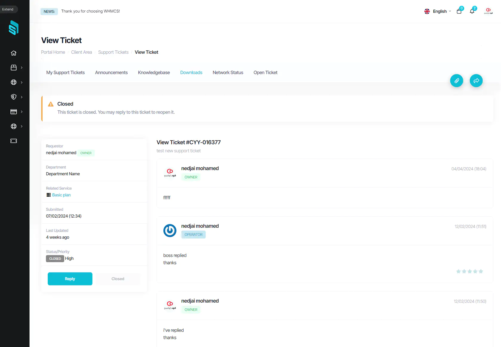Expand the support sidebar submenu chevron
The width and height of the screenshot is (501, 347).
click(x=22, y=126)
